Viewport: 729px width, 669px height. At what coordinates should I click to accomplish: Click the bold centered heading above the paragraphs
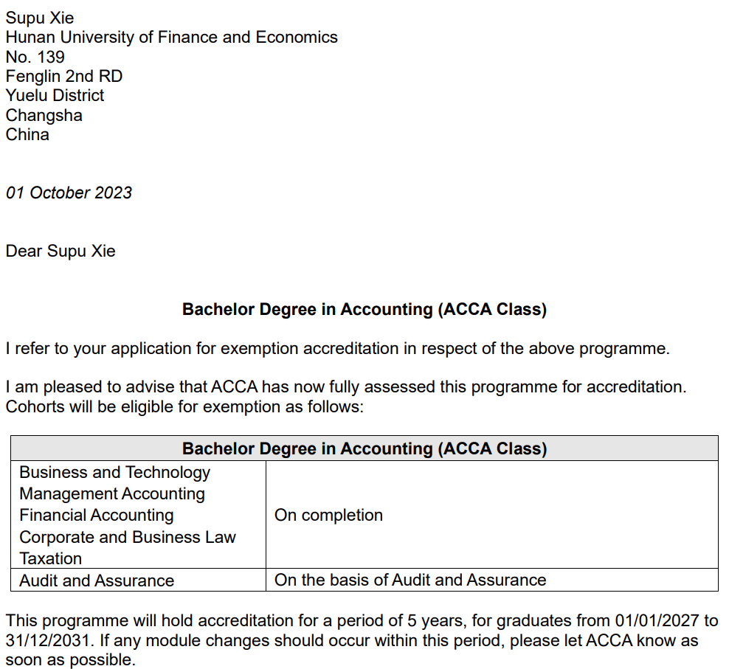coord(364,309)
